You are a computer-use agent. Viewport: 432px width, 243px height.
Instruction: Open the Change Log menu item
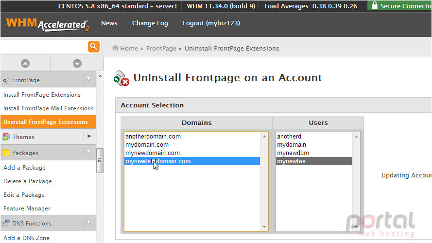tap(150, 23)
